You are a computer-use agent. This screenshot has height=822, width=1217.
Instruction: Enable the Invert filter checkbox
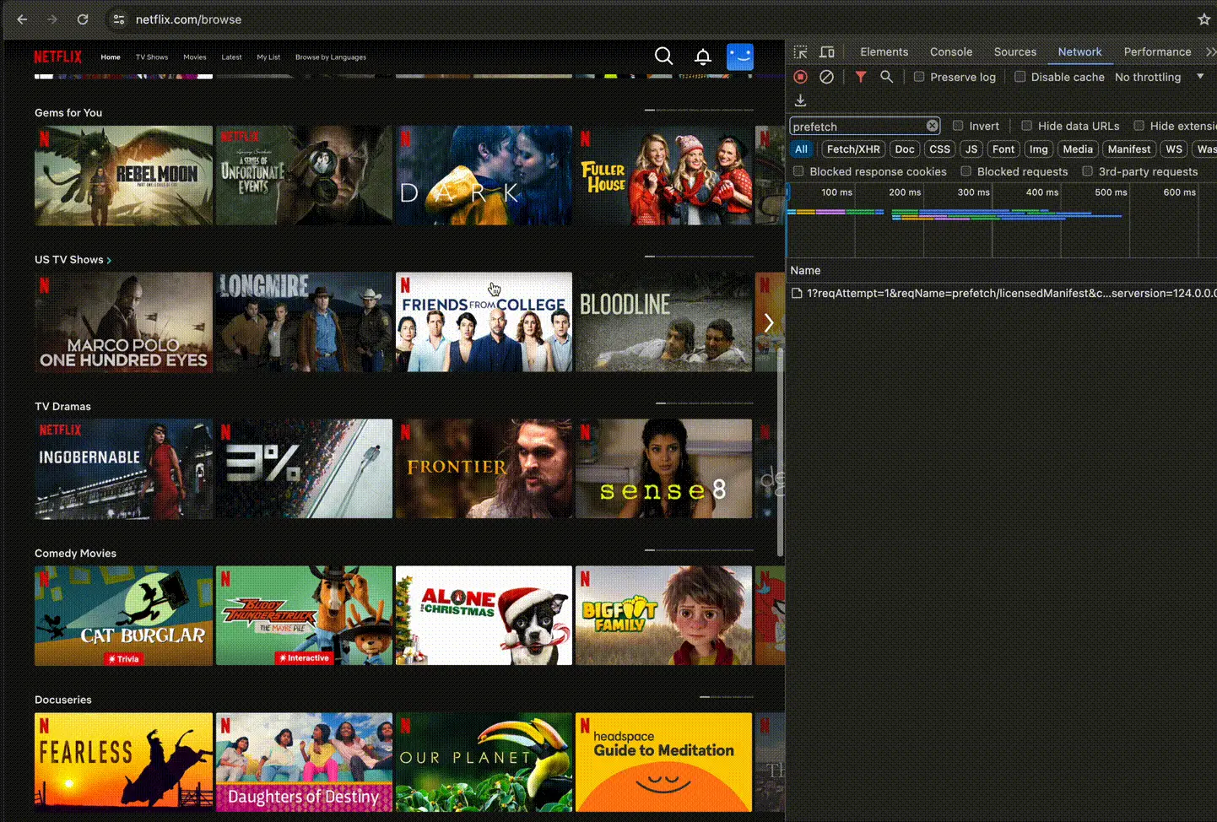coord(958,125)
